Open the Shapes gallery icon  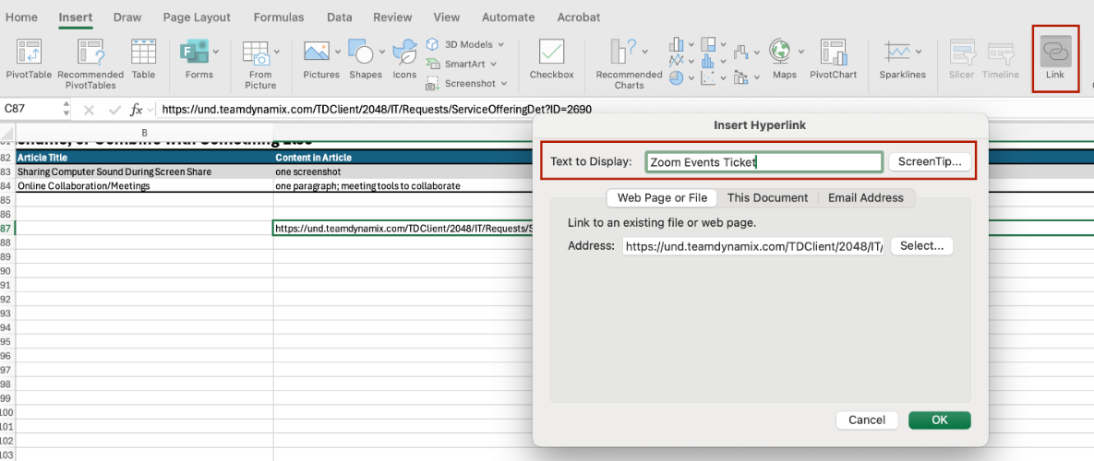pyautogui.click(x=361, y=53)
